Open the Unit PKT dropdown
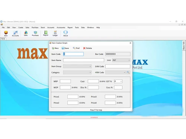This screenshot has height=139, width=186. [x=121, y=60]
